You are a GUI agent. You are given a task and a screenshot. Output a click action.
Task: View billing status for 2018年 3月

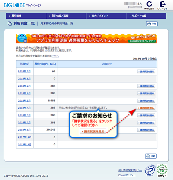(x=146, y=115)
